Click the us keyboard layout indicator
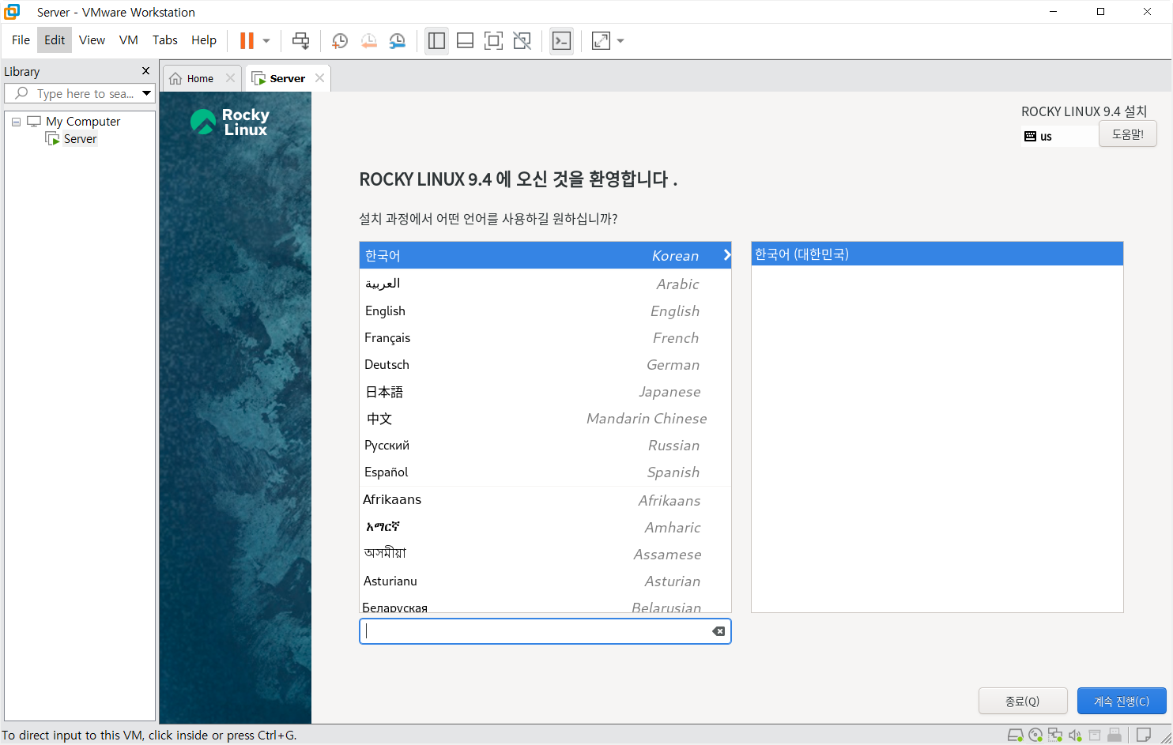This screenshot has height=745, width=1173. [1059, 137]
